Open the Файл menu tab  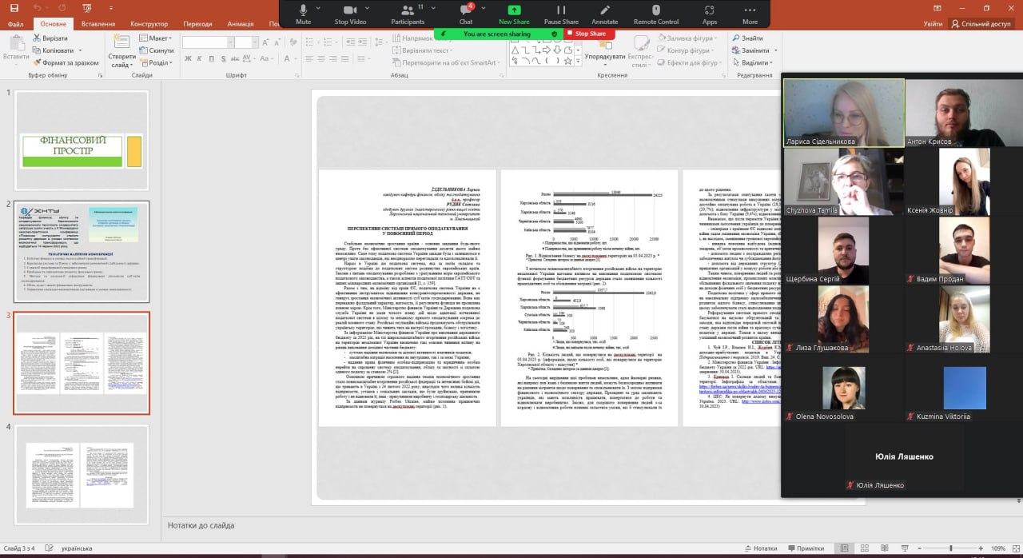(16, 24)
